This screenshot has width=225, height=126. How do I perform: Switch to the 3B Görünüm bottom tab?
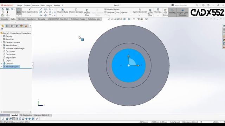[26, 115]
